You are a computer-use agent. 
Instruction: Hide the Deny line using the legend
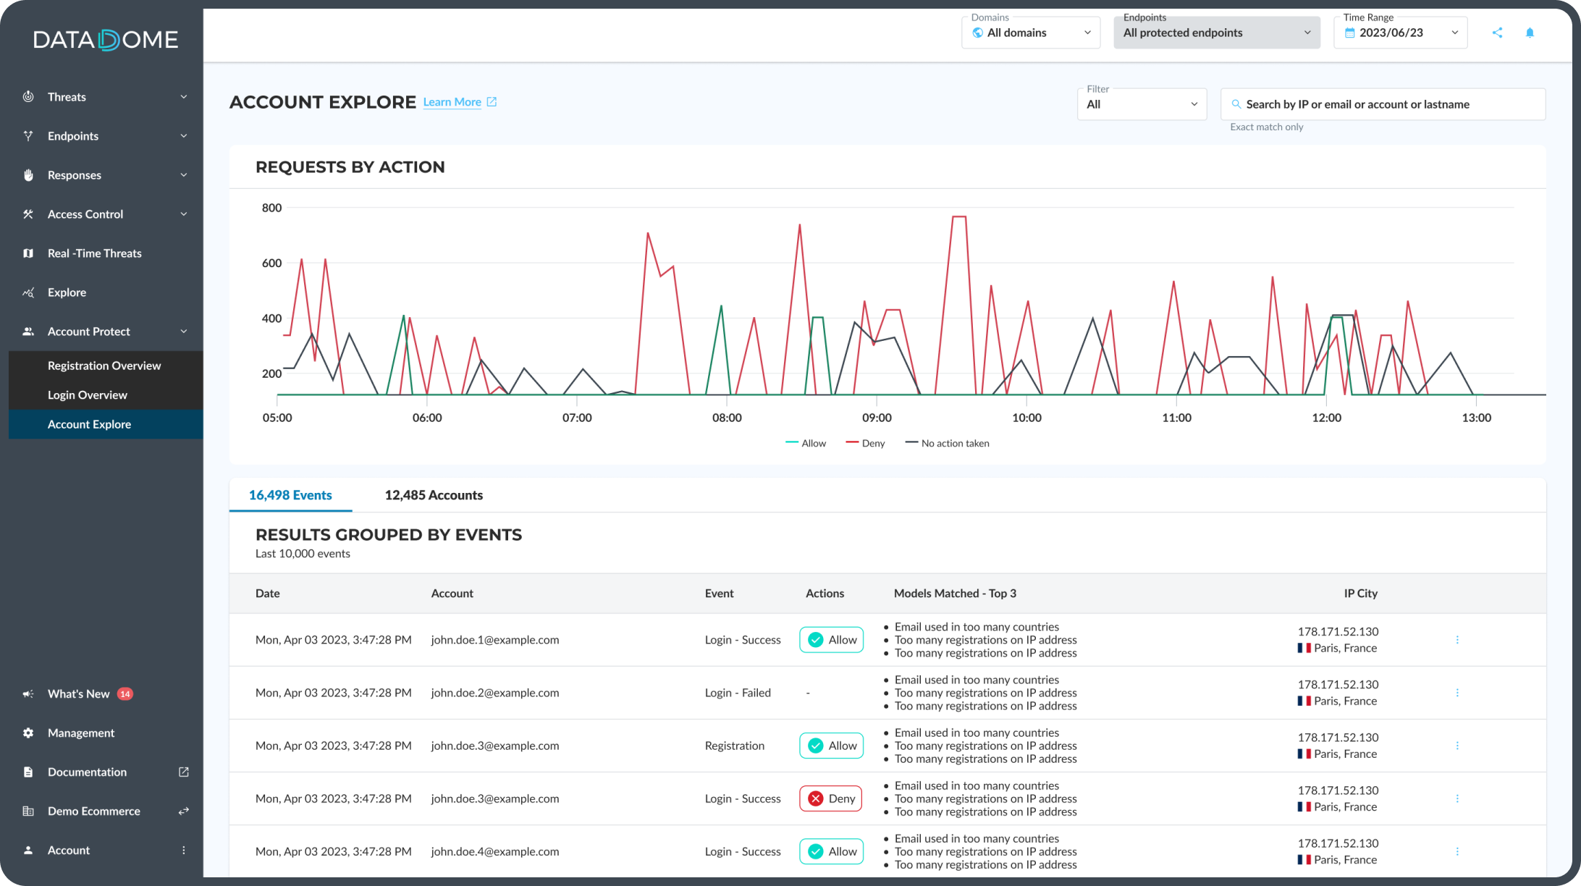click(865, 442)
